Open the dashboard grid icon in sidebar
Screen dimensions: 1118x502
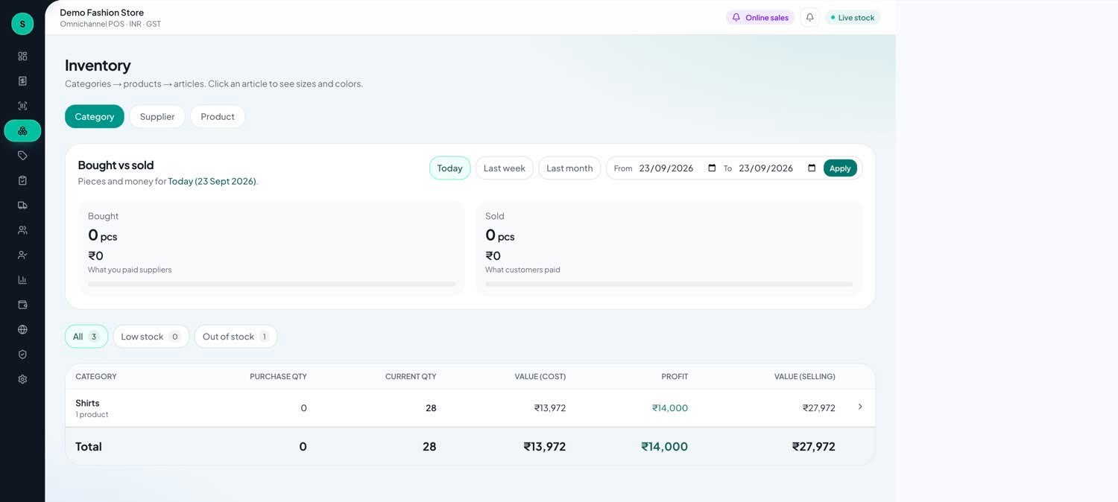[x=22, y=56]
